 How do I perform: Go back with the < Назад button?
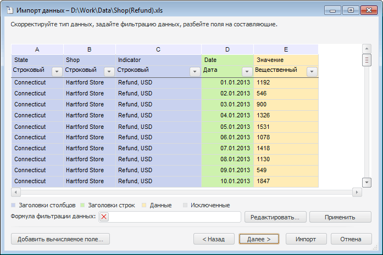pyautogui.click(x=214, y=239)
